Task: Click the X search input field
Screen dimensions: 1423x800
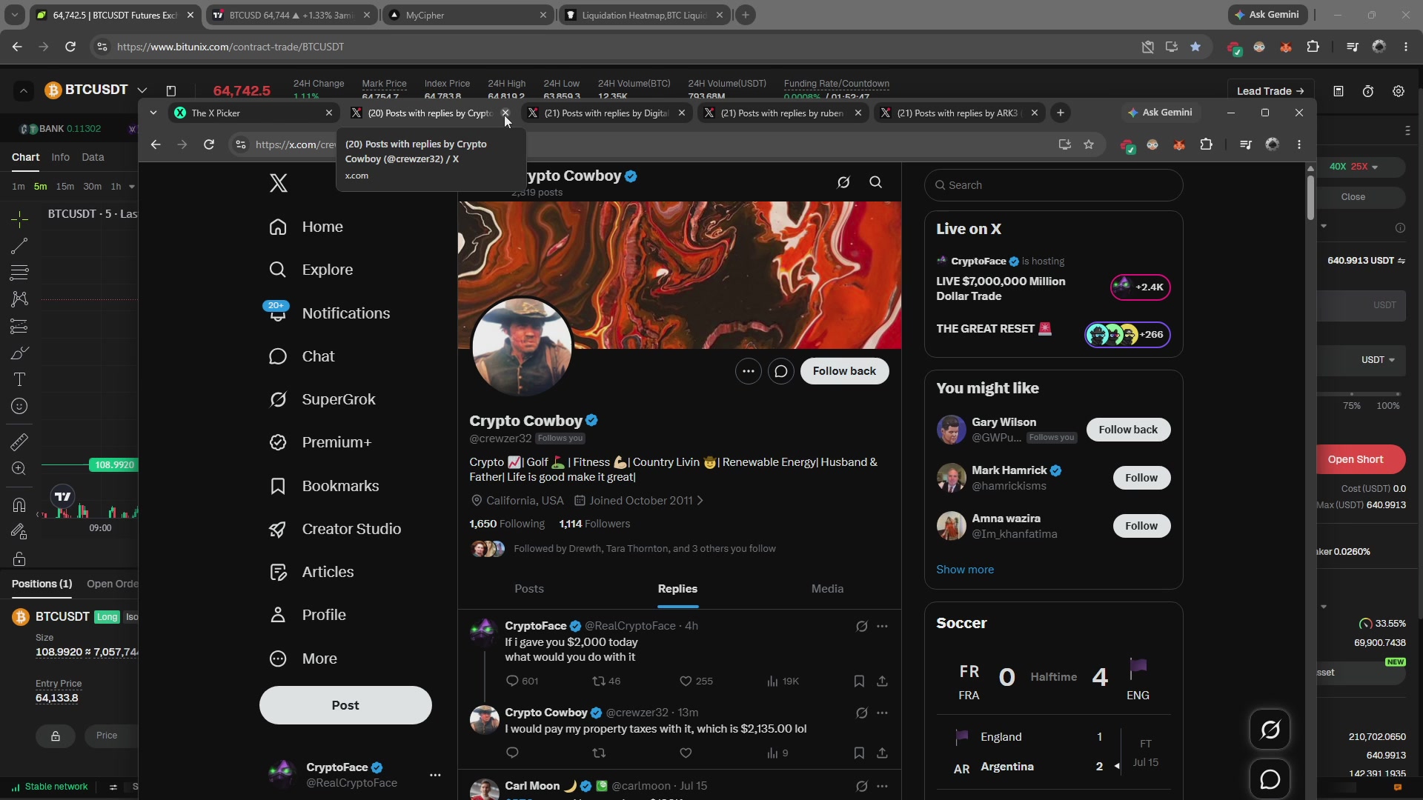Action: coord(1053,185)
